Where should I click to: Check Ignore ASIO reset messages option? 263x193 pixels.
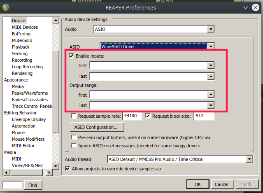74,145
